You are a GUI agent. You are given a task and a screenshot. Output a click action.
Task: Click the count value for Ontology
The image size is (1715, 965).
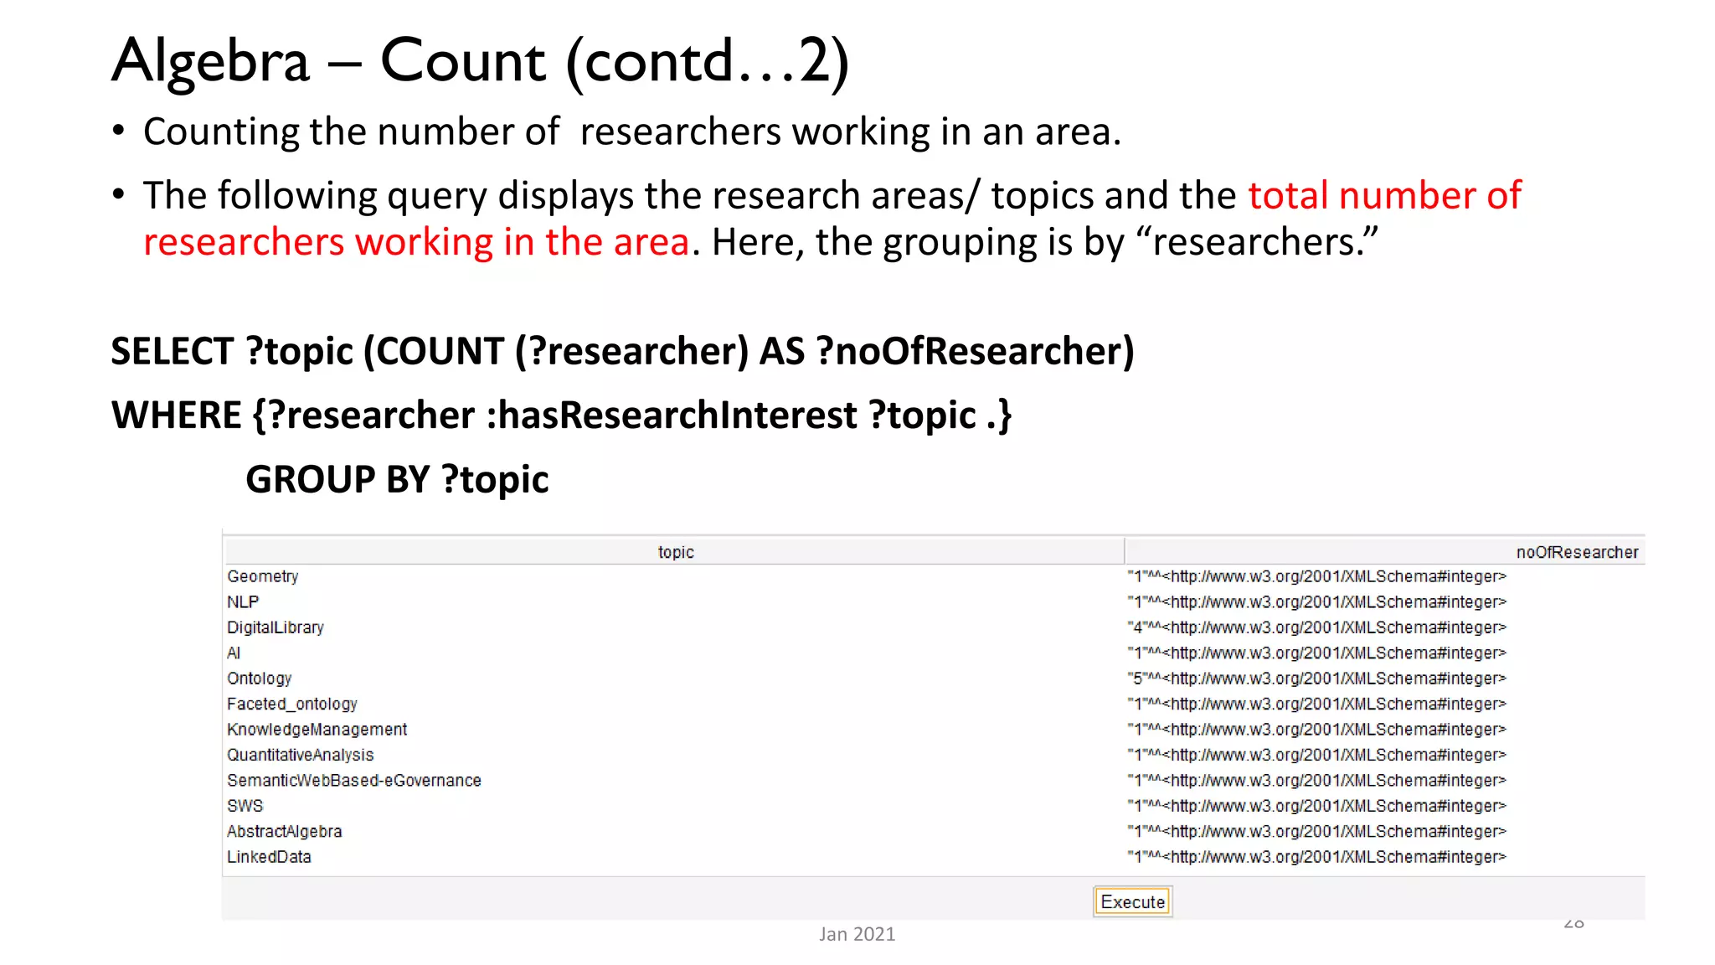pyautogui.click(x=1316, y=679)
